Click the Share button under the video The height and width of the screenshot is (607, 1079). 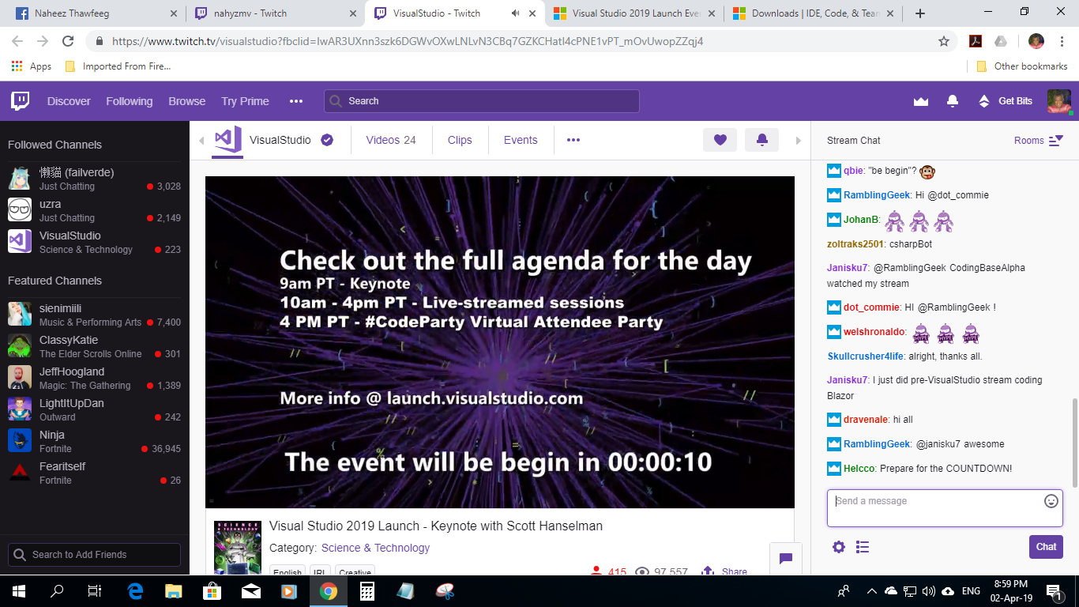tap(724, 571)
